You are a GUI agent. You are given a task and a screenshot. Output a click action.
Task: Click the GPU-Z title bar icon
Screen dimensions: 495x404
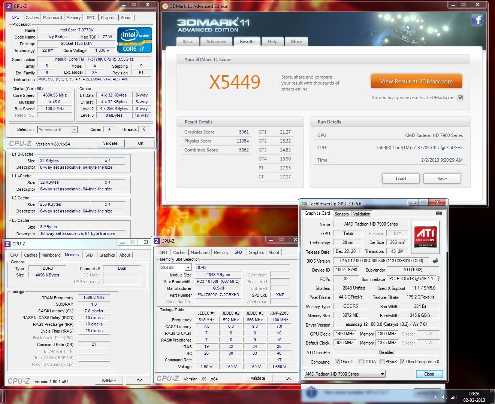click(x=304, y=204)
